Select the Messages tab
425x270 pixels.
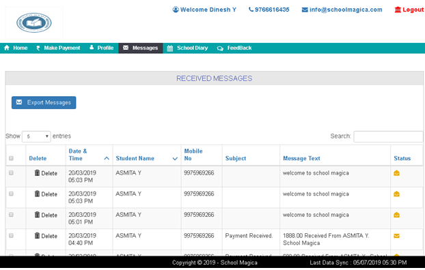click(141, 48)
